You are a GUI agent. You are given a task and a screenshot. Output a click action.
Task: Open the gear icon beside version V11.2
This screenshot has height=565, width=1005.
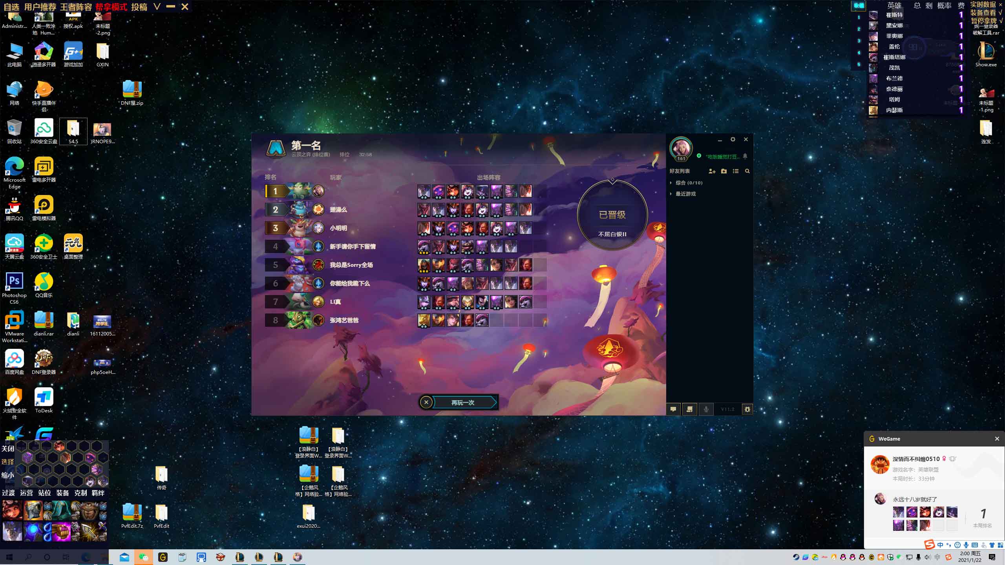[x=747, y=409]
